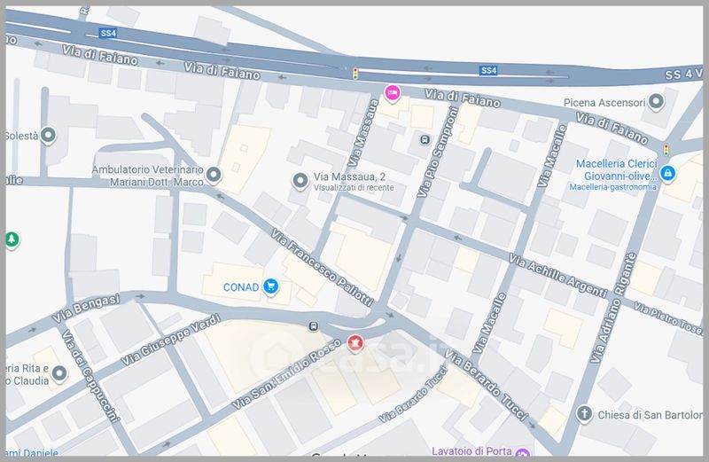This screenshot has width=709, height=462.
Task: Click the bus stop icon near Via Pio Semproni
Action: tap(424, 138)
